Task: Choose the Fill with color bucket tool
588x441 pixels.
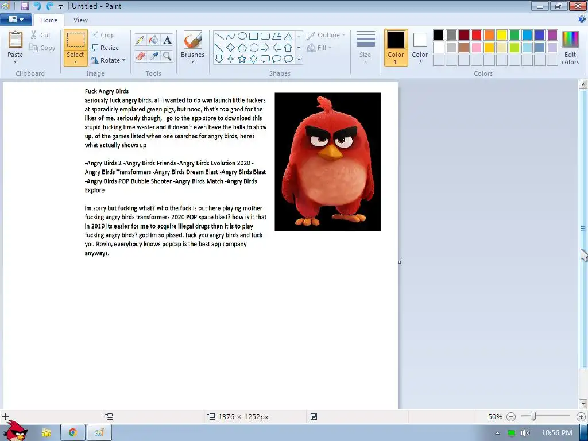Action: tap(154, 40)
